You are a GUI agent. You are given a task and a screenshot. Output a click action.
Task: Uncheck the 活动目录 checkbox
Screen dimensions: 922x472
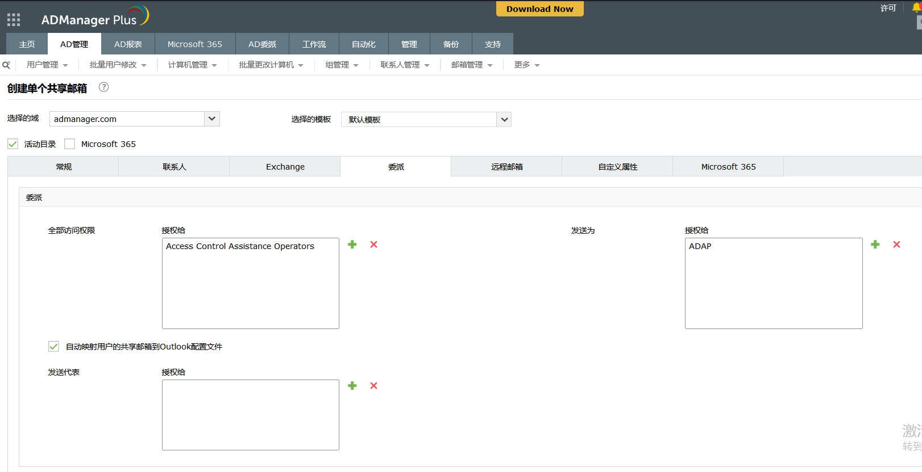(13, 144)
